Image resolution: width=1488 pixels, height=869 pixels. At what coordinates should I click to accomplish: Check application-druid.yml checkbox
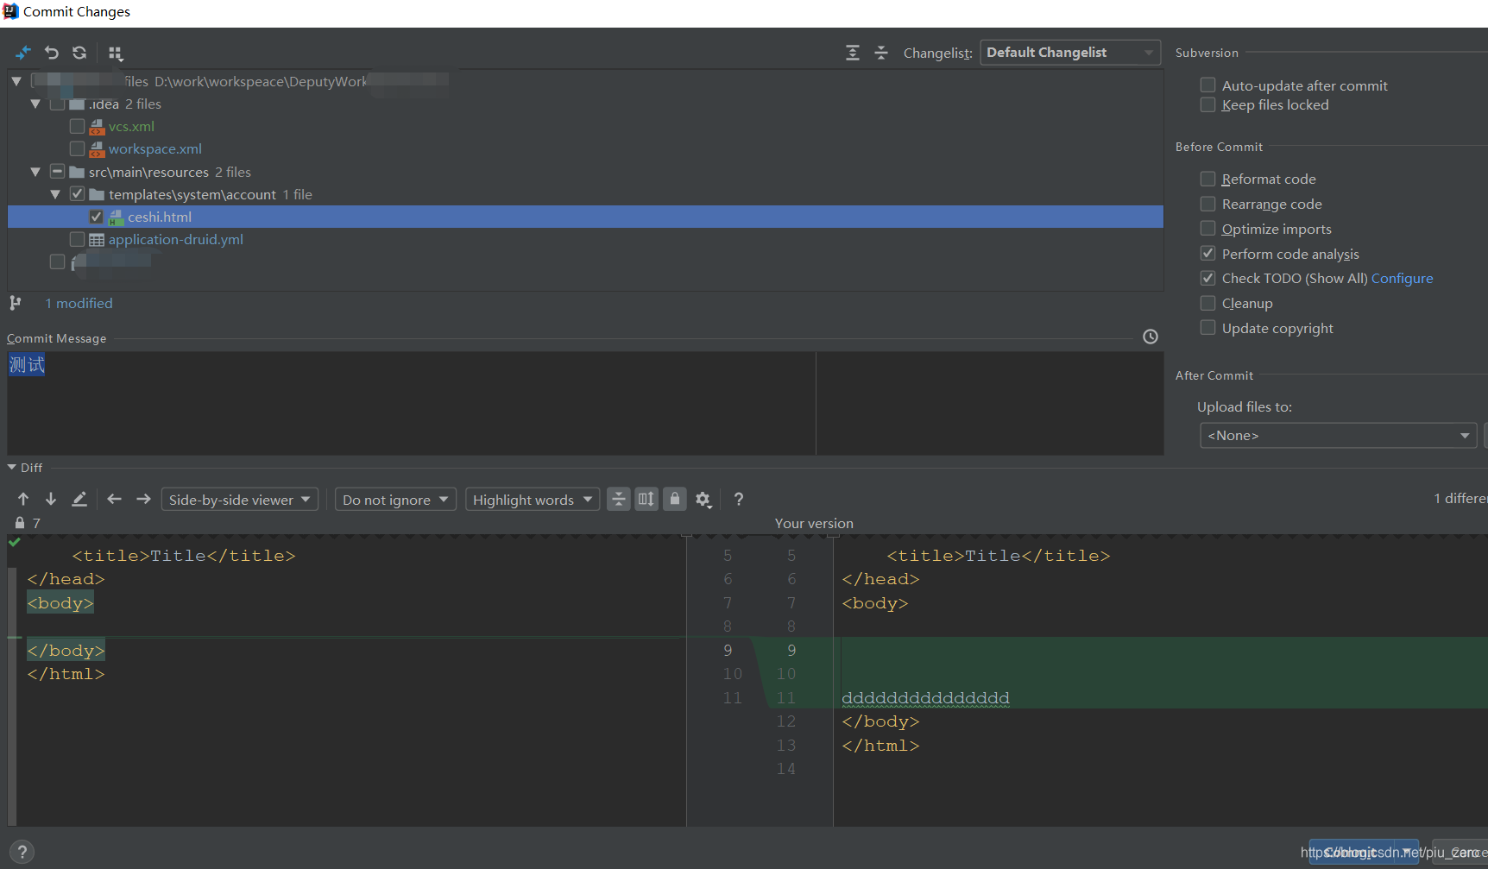point(77,239)
